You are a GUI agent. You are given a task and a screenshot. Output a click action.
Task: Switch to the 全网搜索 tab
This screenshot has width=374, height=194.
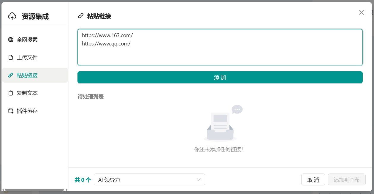(x=27, y=40)
